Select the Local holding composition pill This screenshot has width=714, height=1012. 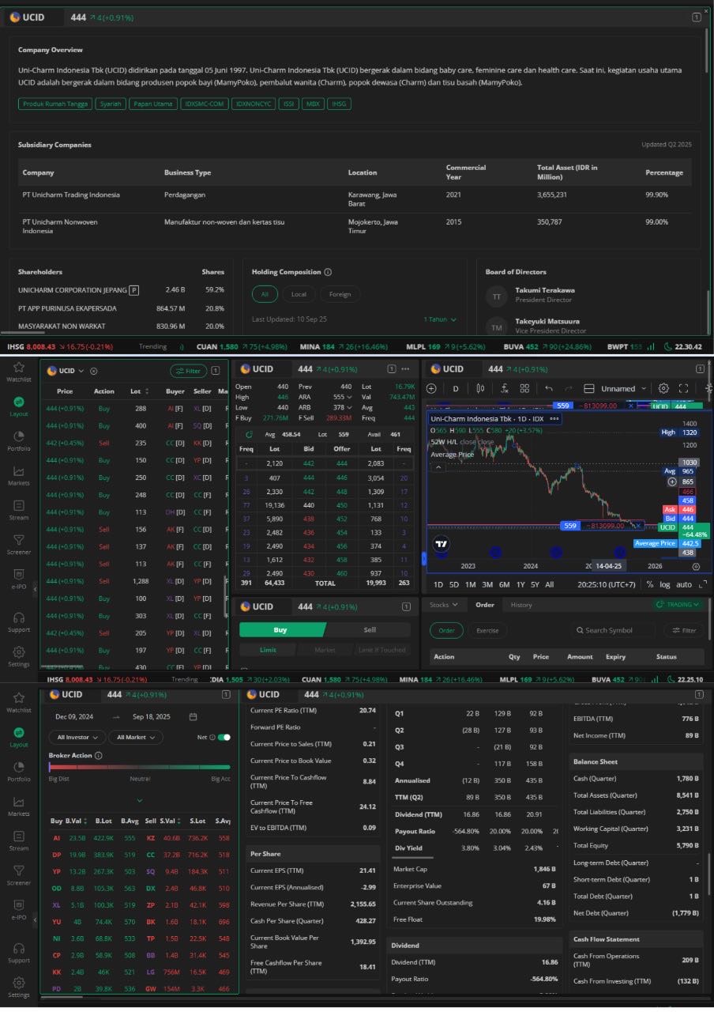[x=299, y=294]
